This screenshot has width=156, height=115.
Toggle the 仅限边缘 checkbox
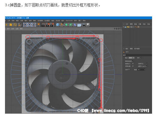[x=133, y=66]
